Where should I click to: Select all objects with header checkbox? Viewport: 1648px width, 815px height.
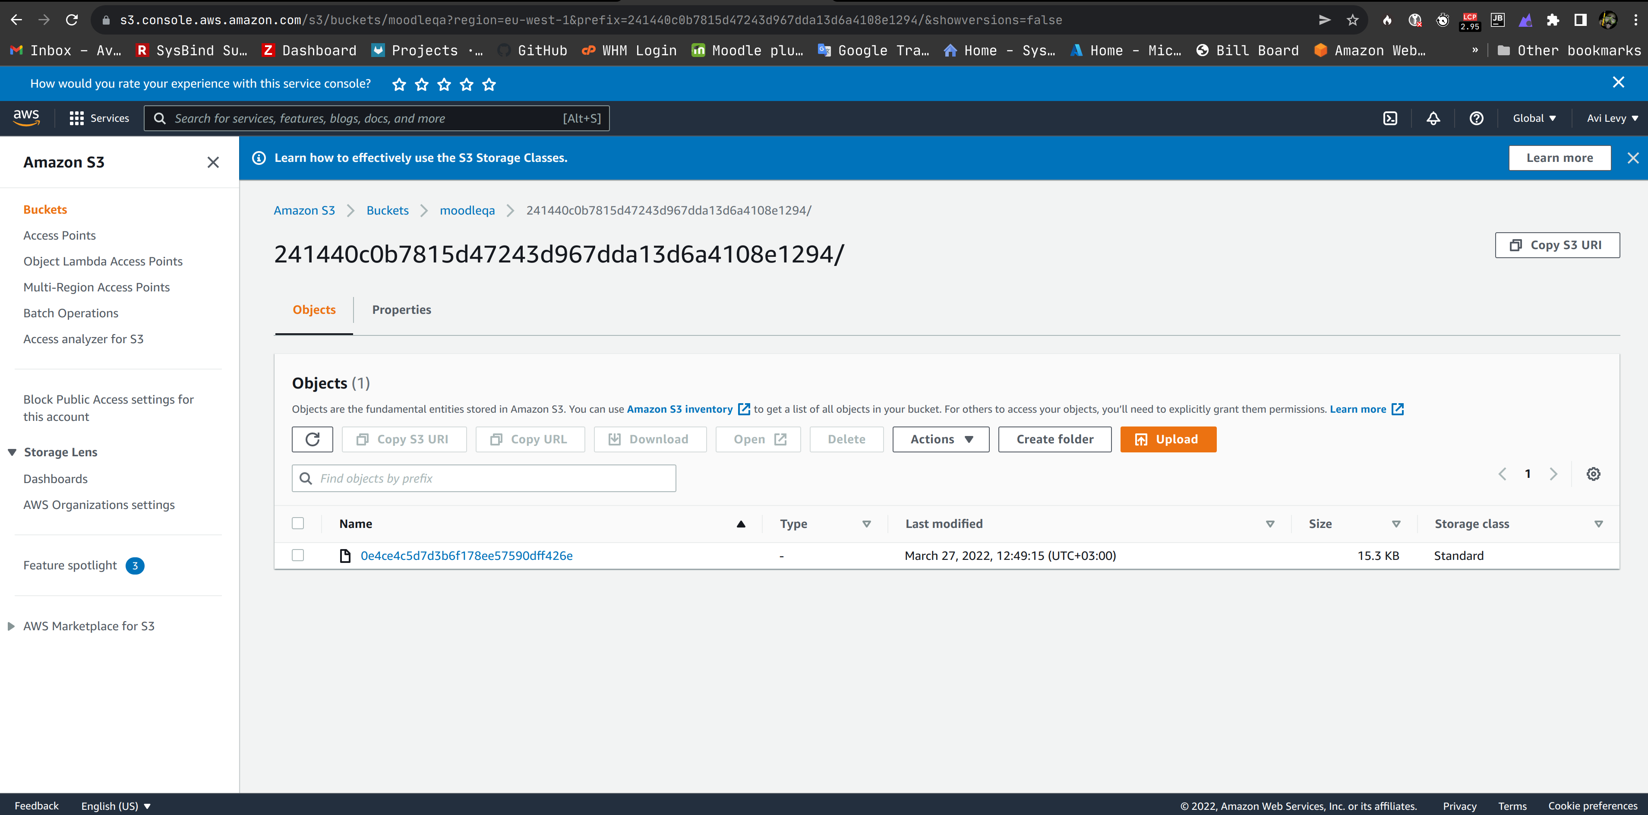[x=297, y=523]
